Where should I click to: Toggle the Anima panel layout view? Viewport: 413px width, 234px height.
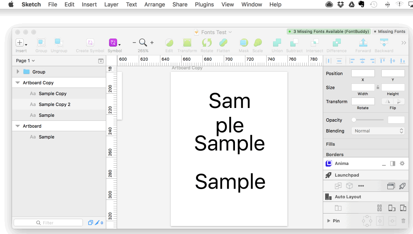pyautogui.click(x=393, y=163)
